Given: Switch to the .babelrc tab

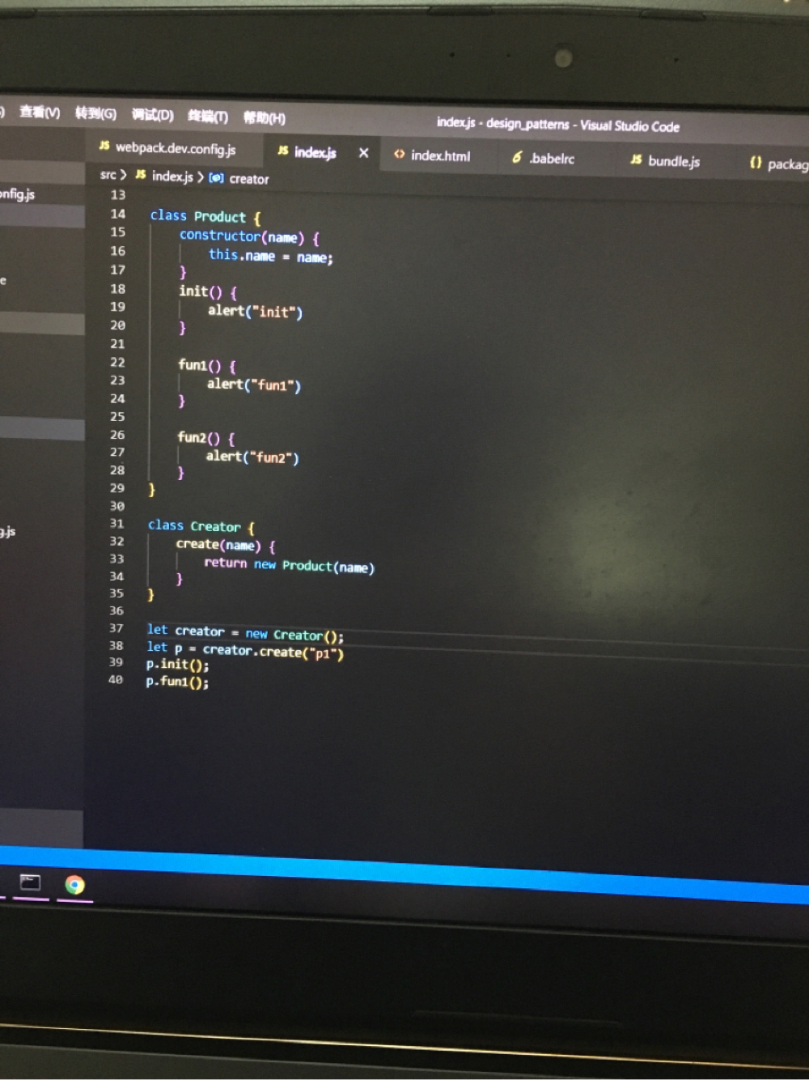Looking at the screenshot, I should coord(552,159).
